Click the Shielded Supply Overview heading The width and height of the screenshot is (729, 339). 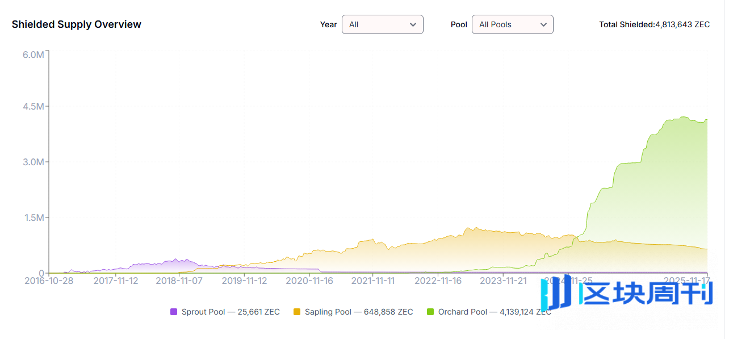click(x=77, y=24)
